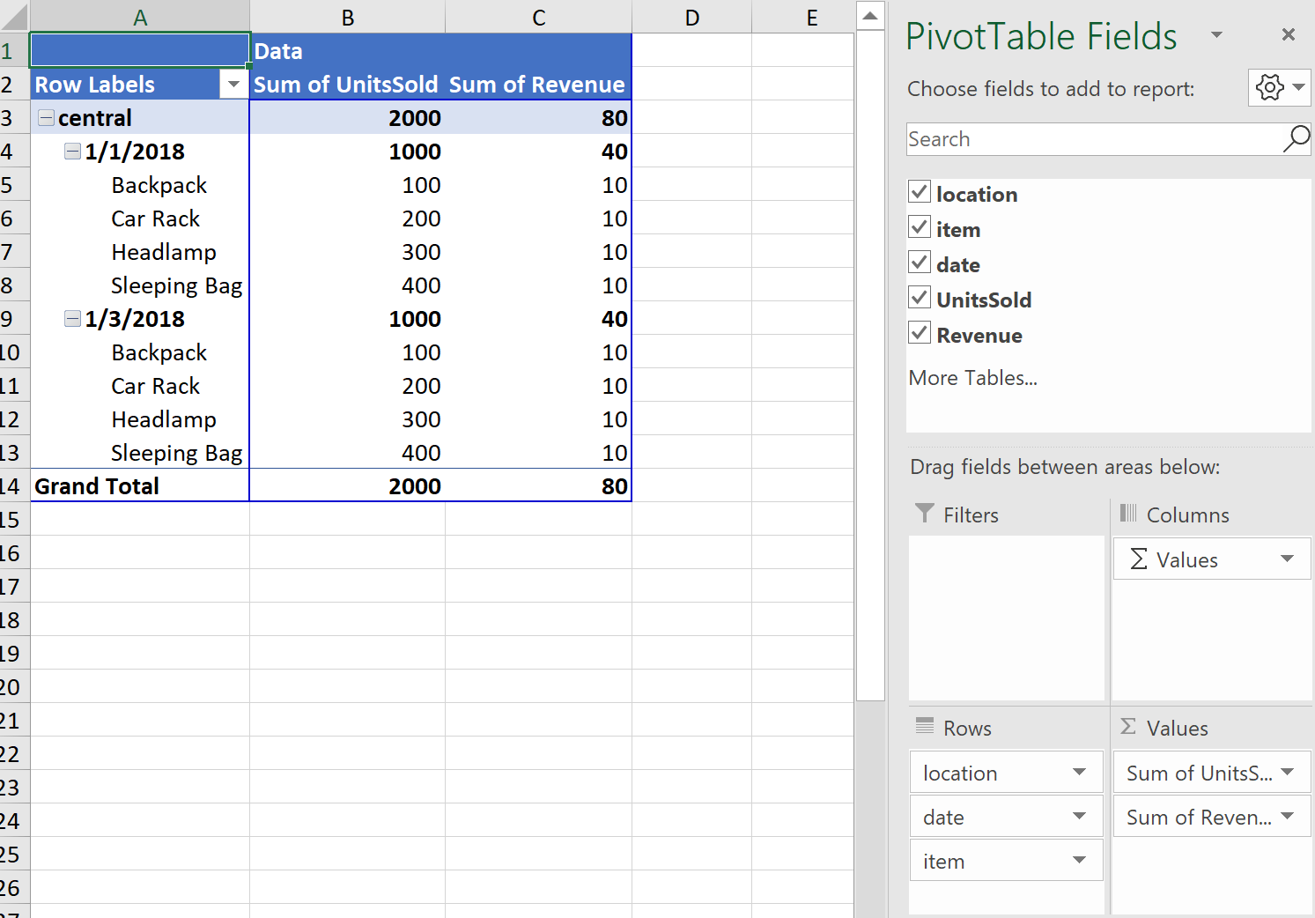The height and width of the screenshot is (918, 1315).
Task: Click the More Tables link
Action: (x=972, y=377)
